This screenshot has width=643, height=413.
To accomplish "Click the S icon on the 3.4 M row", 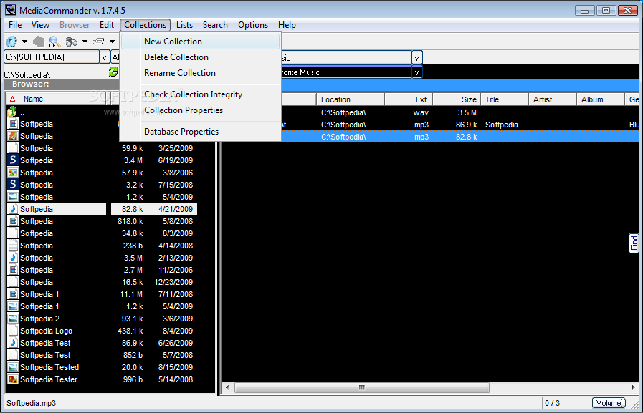I will 13,160.
